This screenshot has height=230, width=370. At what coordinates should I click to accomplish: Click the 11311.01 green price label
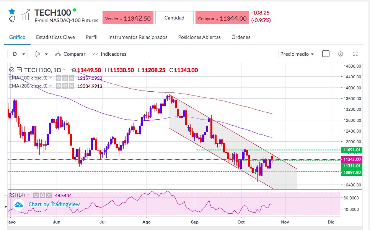(352, 166)
